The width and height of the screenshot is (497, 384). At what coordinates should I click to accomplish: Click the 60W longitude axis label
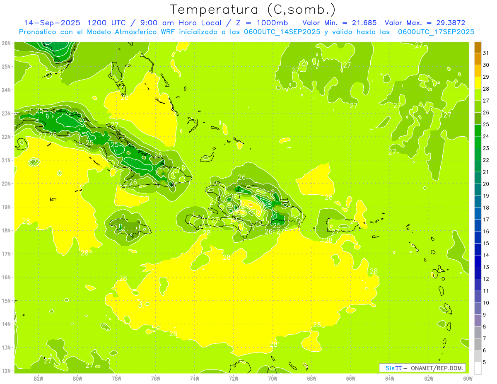point(467,378)
